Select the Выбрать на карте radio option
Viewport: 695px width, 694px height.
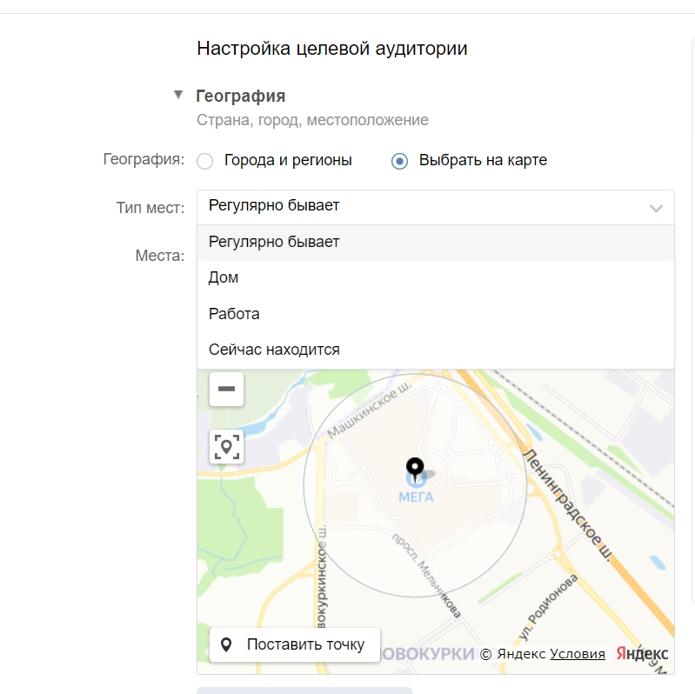[400, 161]
